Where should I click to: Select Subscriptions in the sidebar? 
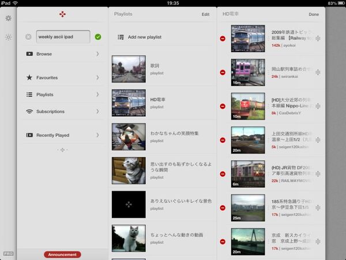coord(50,112)
